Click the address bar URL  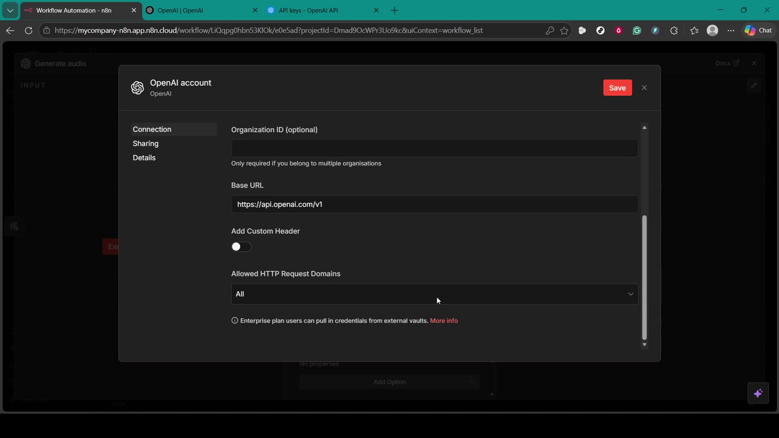click(x=268, y=30)
